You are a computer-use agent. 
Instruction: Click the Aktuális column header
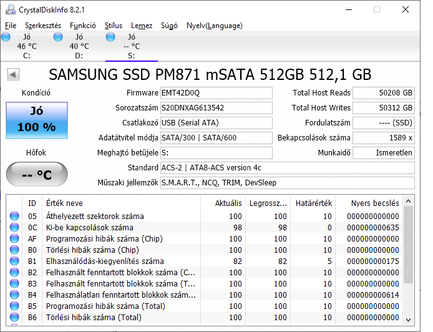(x=223, y=203)
